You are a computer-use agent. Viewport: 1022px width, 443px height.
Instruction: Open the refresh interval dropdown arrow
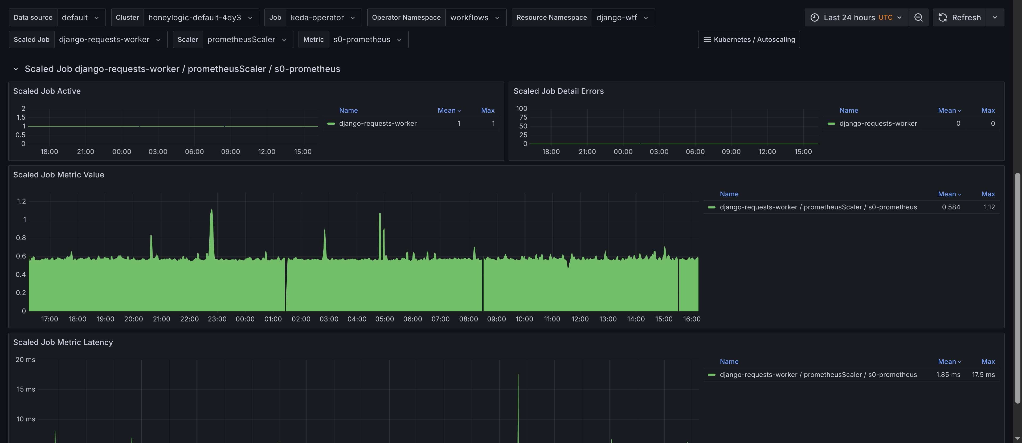pos(995,18)
